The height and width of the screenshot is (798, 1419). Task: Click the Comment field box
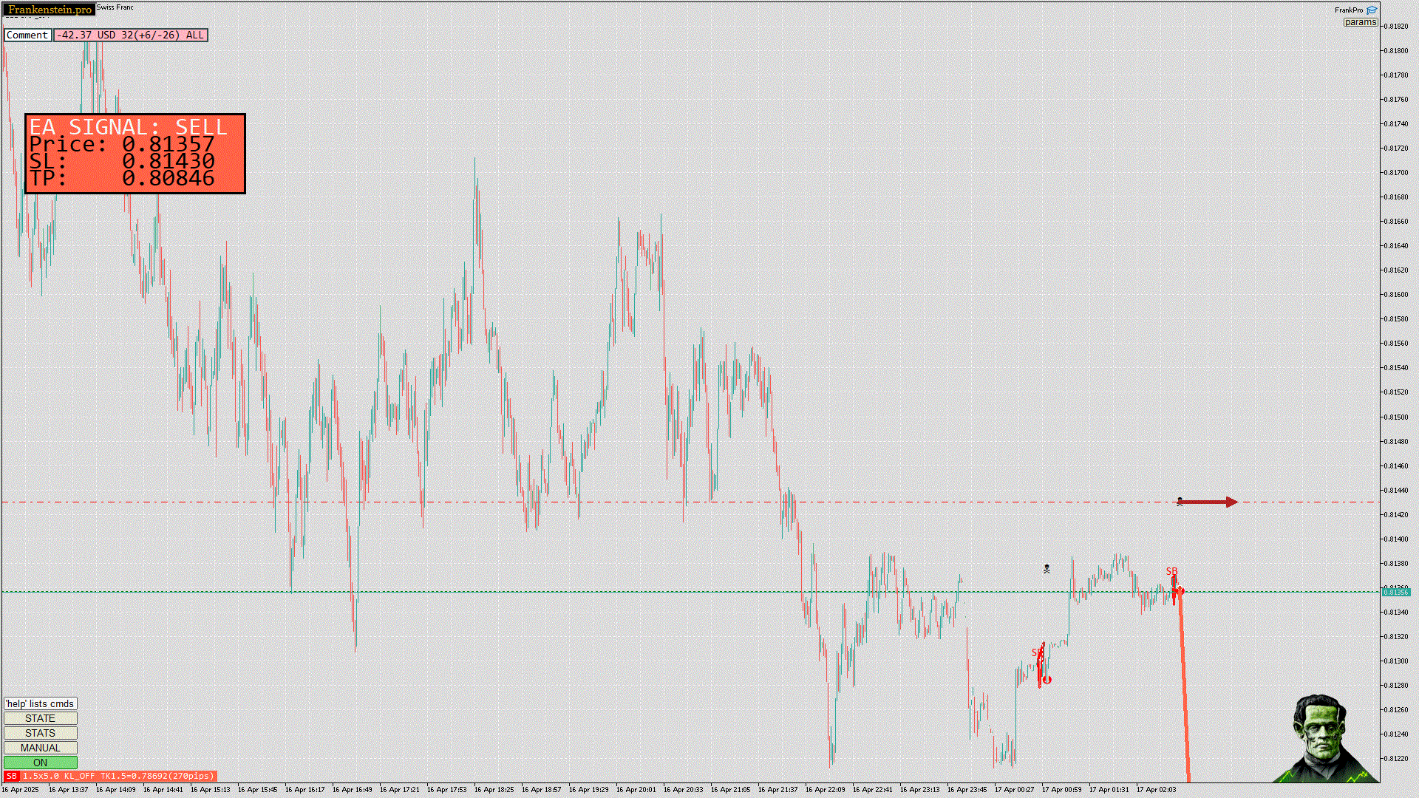(27, 35)
